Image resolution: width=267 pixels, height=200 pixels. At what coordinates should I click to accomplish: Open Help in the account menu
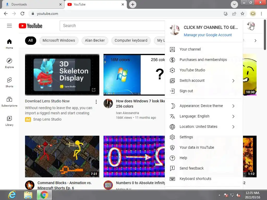(x=204, y=158)
